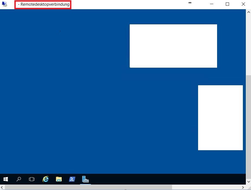This screenshot has height=190, width=251.
Task: Maximize the Remotedesktopverbindung window
Action: (227, 4)
